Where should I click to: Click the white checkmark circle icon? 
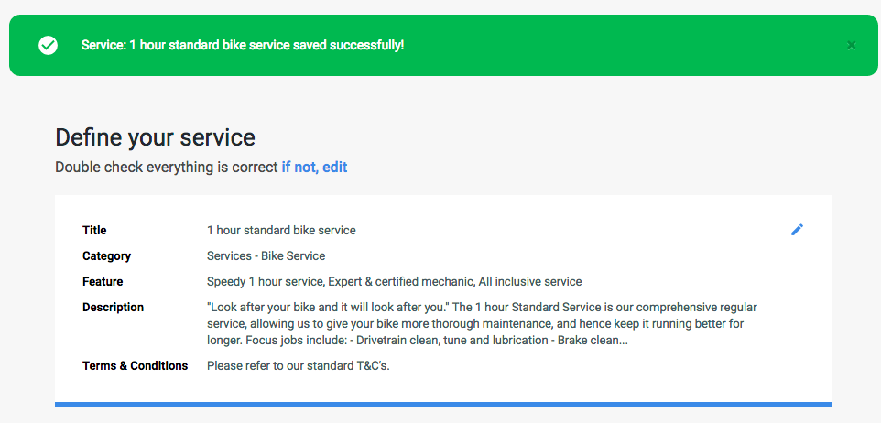[x=49, y=46]
